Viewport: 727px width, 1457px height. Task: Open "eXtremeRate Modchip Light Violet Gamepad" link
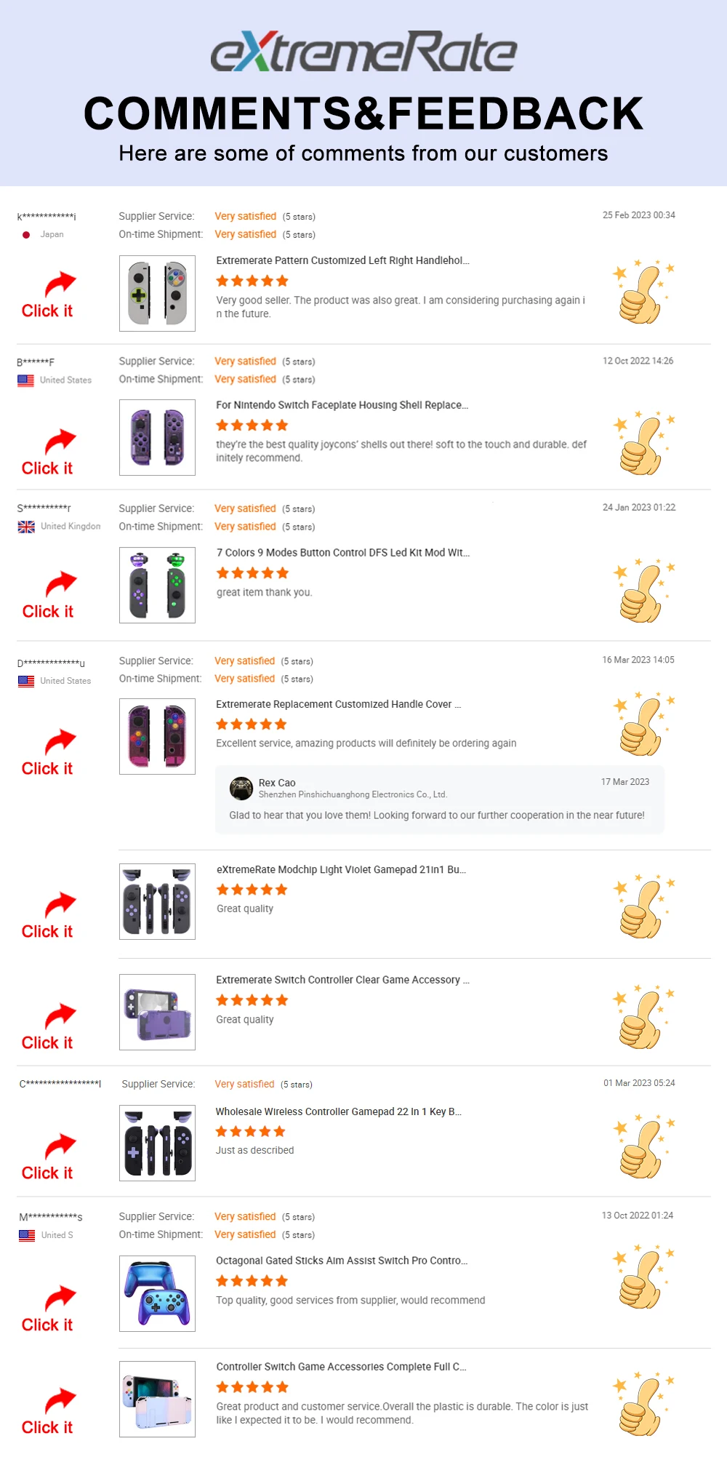(341, 869)
